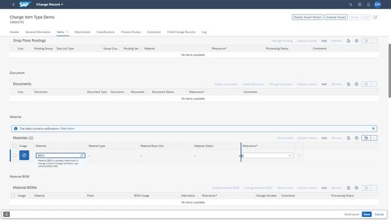The height and width of the screenshot is (220, 391).
Task: Open the settings gear in Documents toolbar
Action: (x=357, y=84)
